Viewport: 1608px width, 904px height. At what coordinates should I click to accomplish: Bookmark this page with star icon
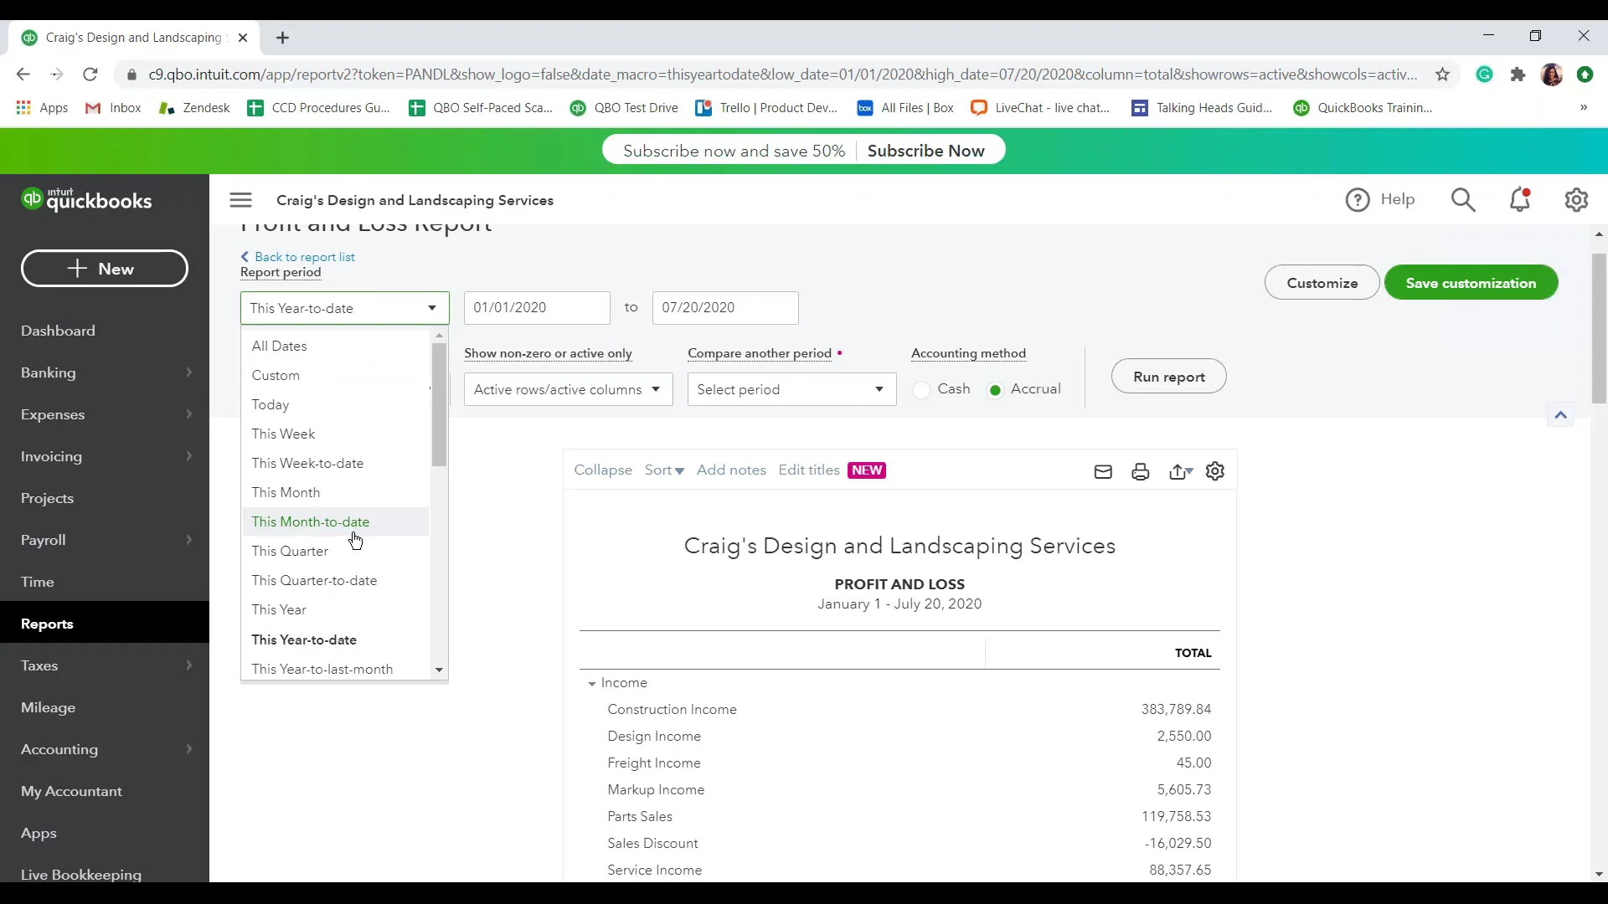1442,74
